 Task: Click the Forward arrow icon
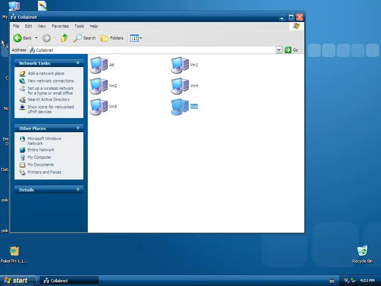[47, 38]
